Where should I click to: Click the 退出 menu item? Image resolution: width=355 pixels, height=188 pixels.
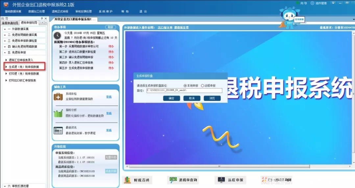(x=143, y=12)
